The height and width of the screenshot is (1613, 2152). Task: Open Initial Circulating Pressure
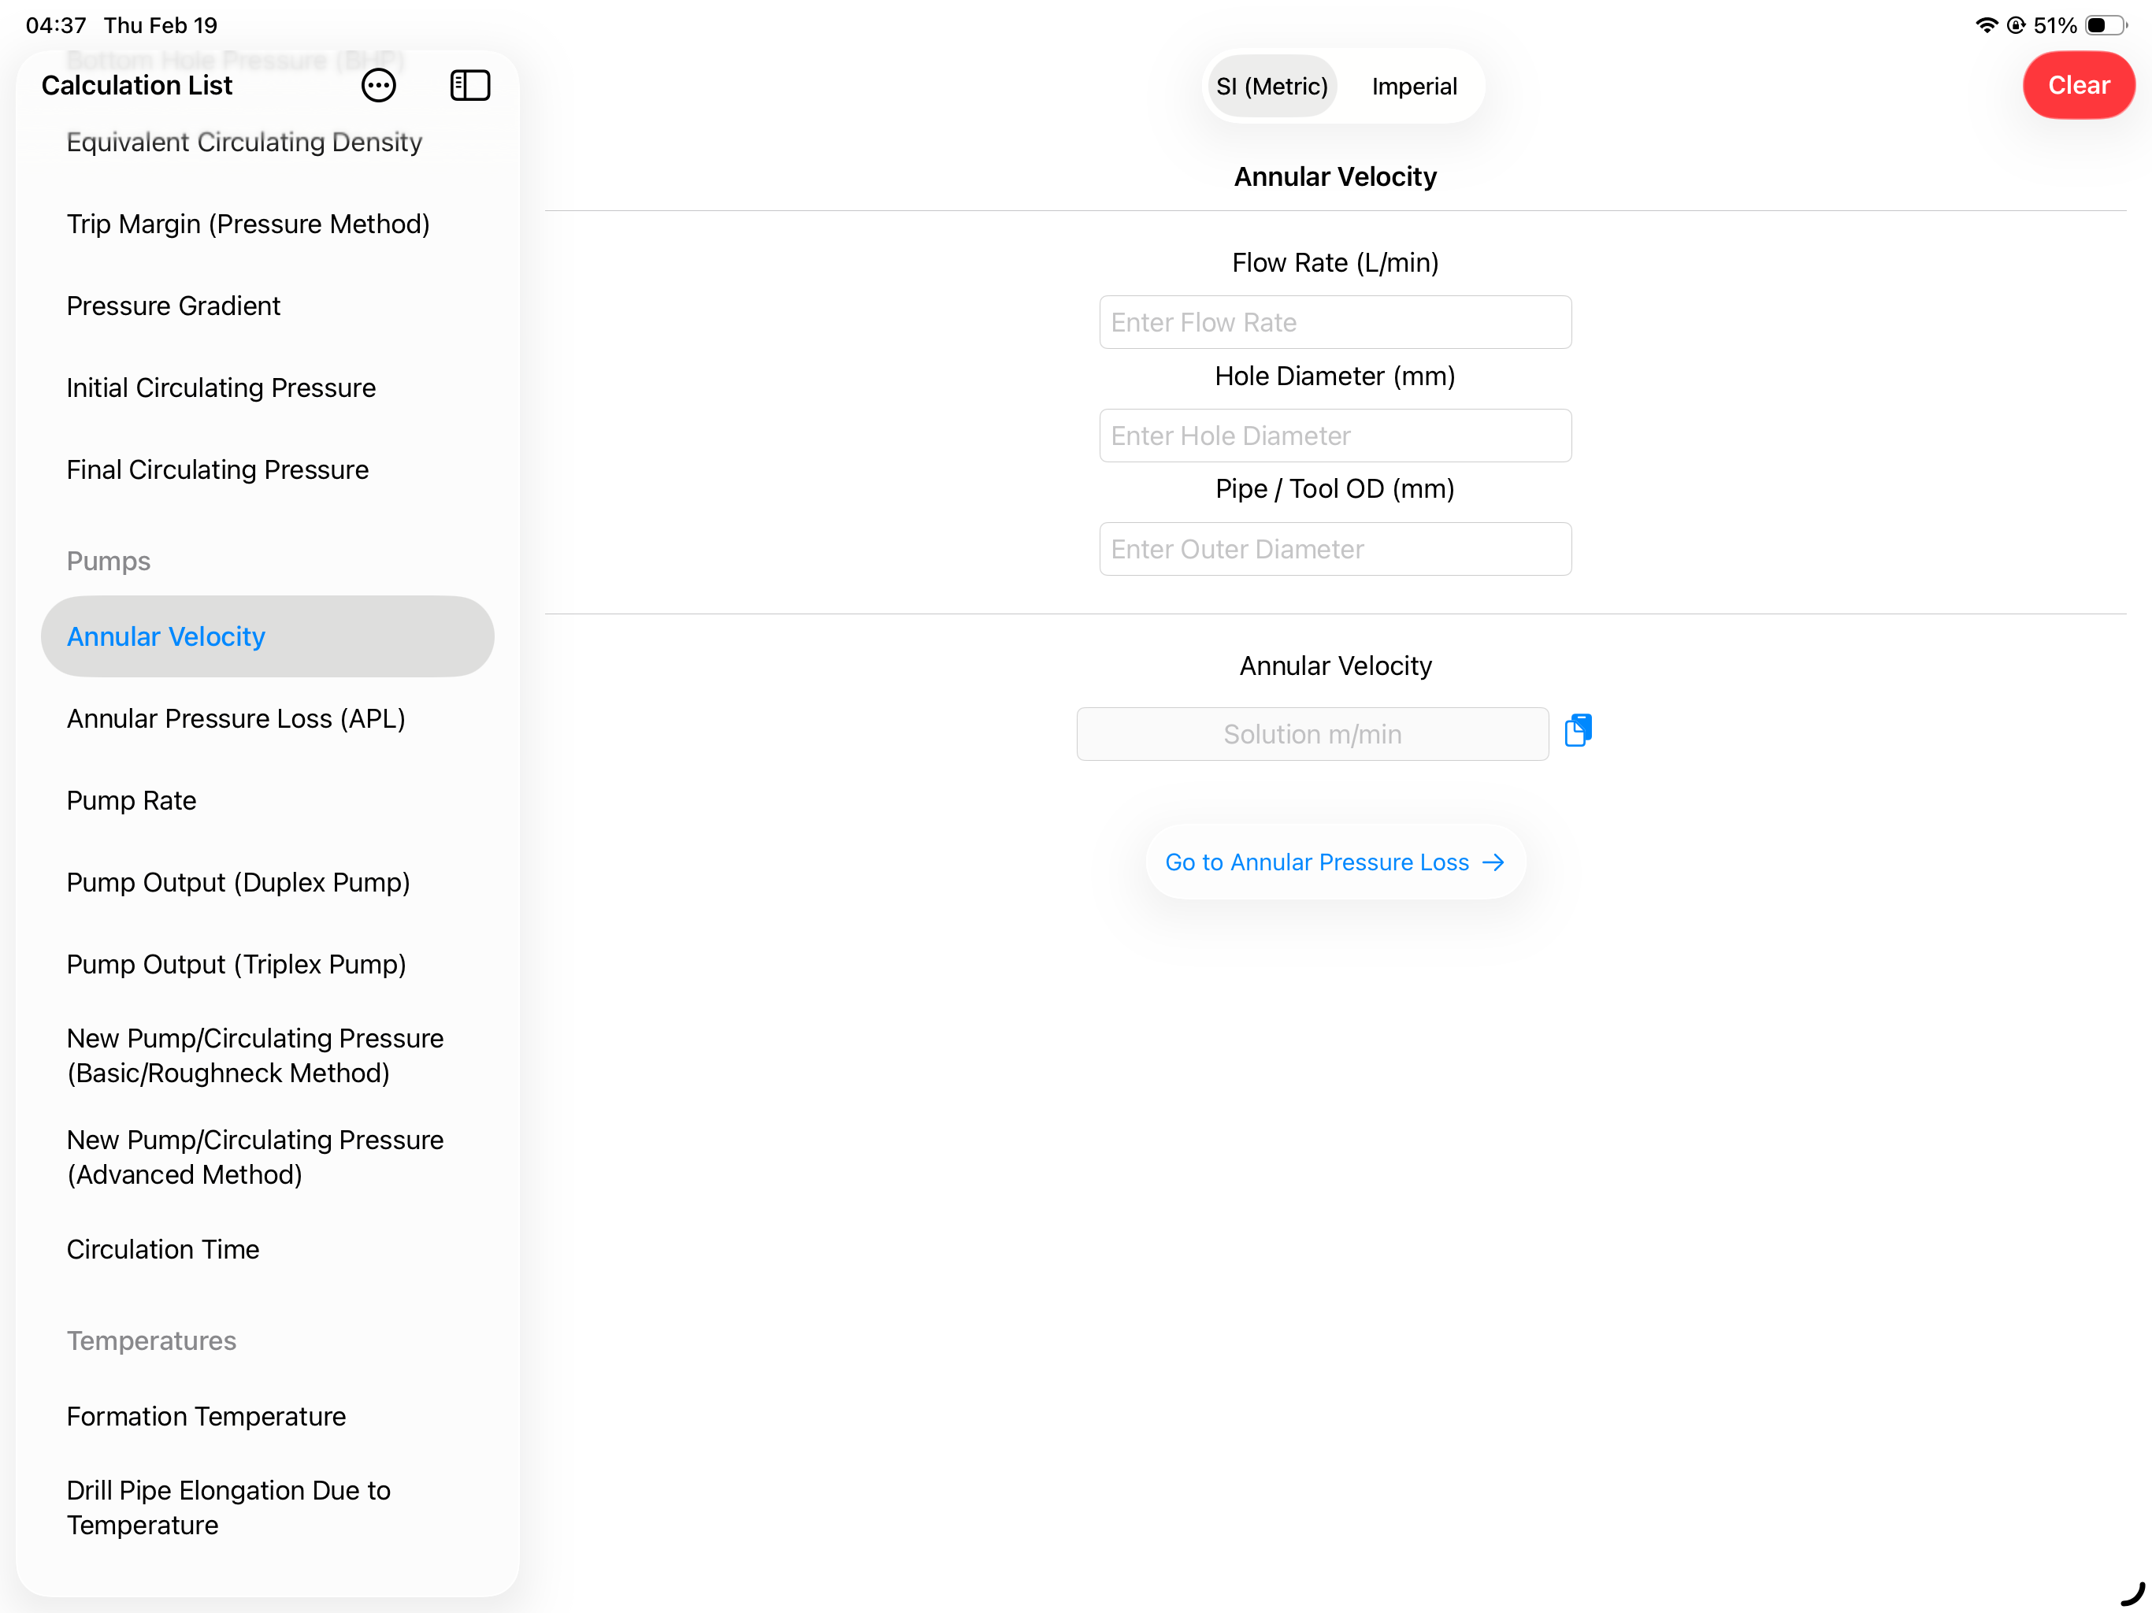pos(221,387)
